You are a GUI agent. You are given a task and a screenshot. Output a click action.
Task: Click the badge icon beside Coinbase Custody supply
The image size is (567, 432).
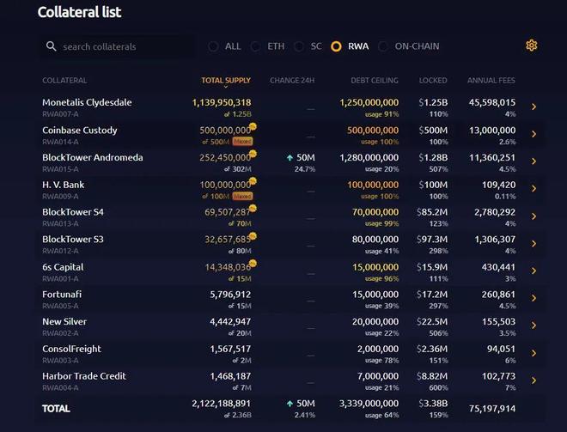point(253,126)
